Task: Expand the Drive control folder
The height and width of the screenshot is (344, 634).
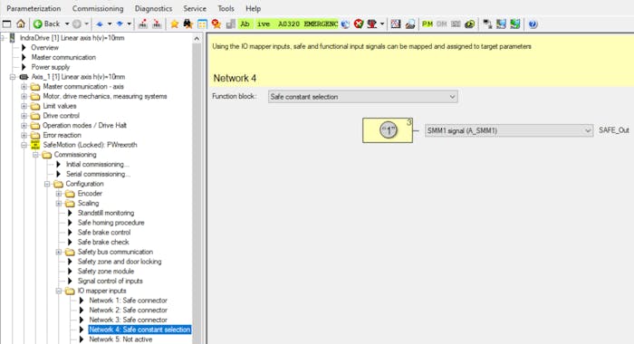Action: pos(24,116)
